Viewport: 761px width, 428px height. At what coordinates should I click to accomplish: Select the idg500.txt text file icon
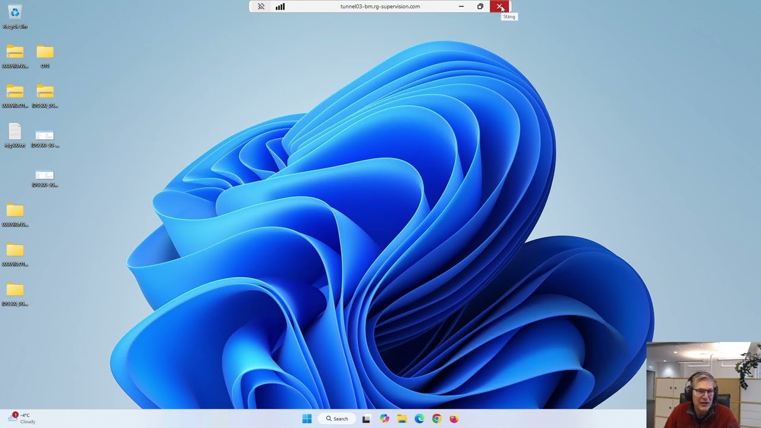pos(15,136)
